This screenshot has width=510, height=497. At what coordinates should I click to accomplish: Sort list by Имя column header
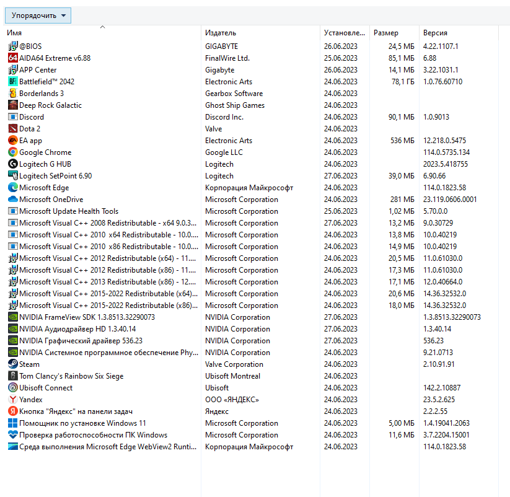click(x=14, y=33)
